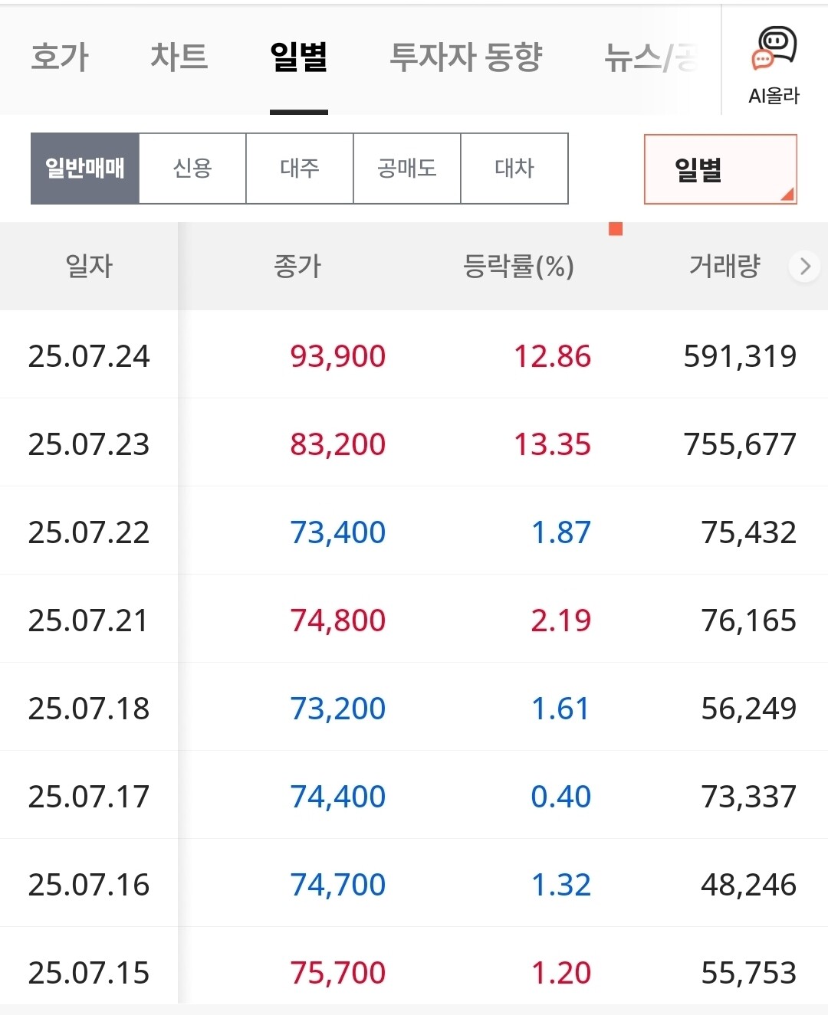This screenshot has width=828, height=1015.
Task: Open the 투자자 동향 tab
Action: click(465, 58)
